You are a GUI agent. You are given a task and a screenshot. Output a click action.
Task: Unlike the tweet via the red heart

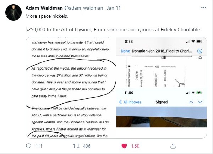[124, 146]
